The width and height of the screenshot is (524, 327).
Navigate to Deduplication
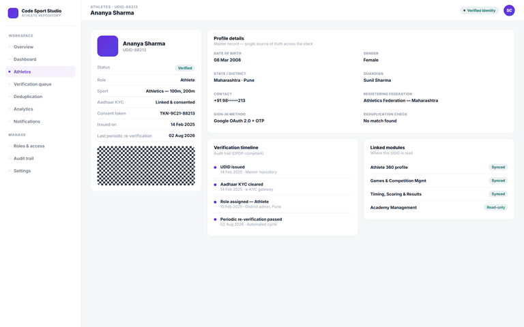pyautogui.click(x=40, y=97)
